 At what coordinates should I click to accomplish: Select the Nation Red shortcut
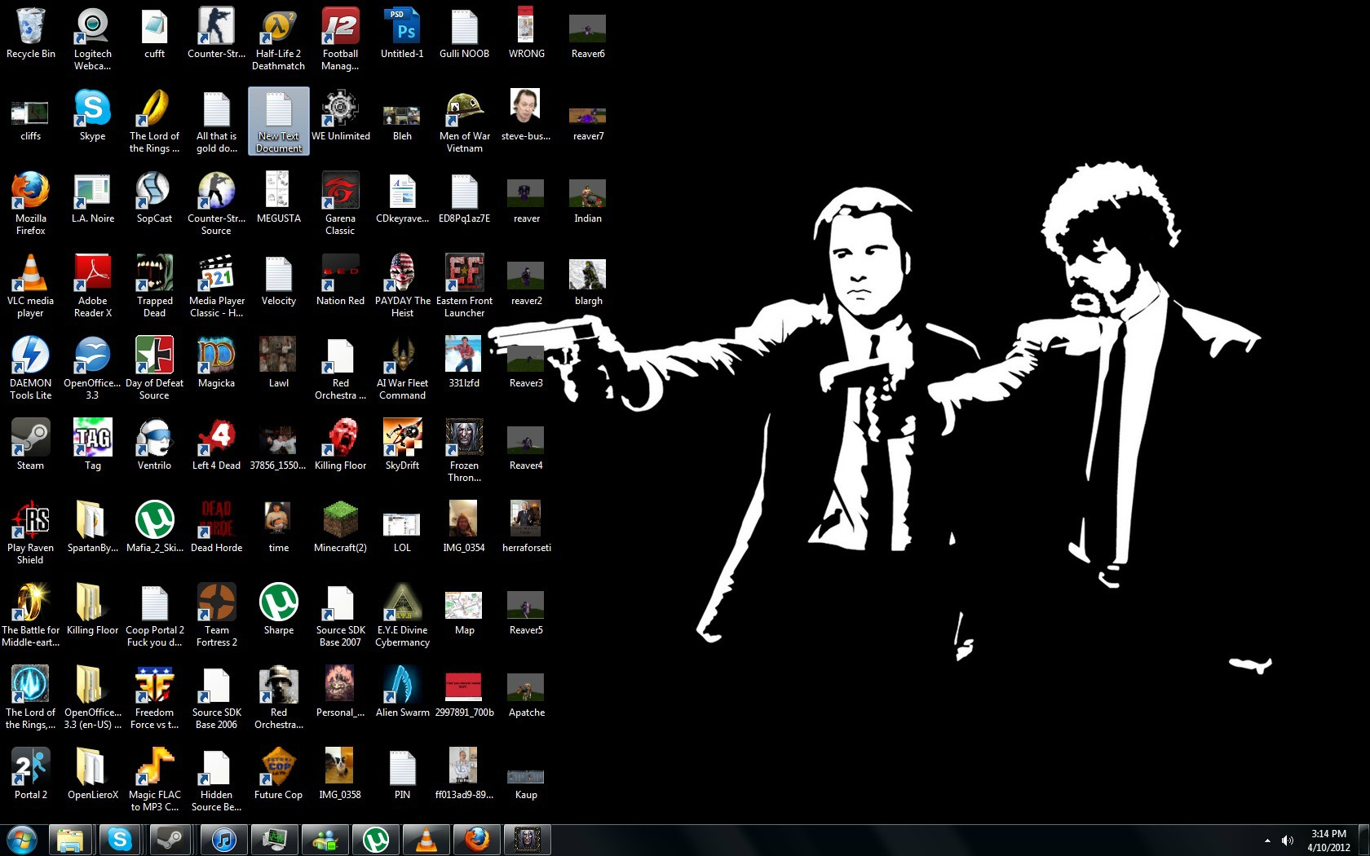coord(340,281)
